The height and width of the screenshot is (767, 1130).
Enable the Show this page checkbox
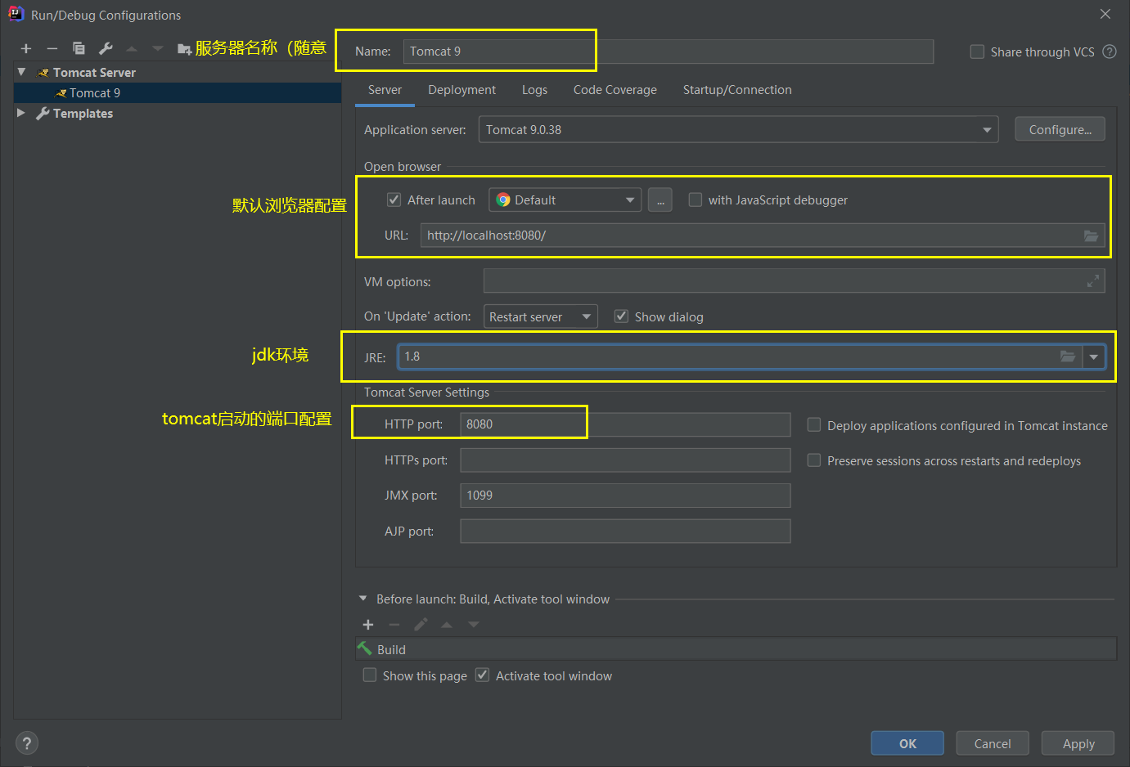click(370, 675)
